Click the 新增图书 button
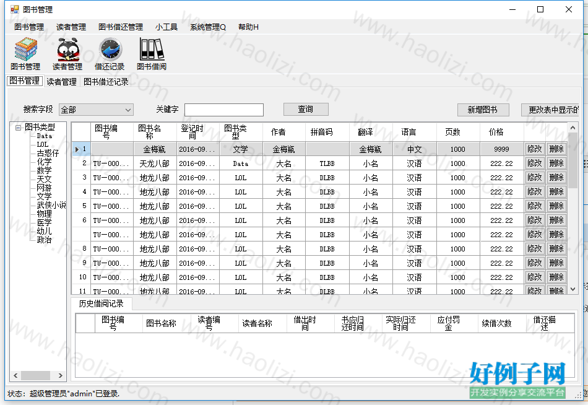 [483, 110]
